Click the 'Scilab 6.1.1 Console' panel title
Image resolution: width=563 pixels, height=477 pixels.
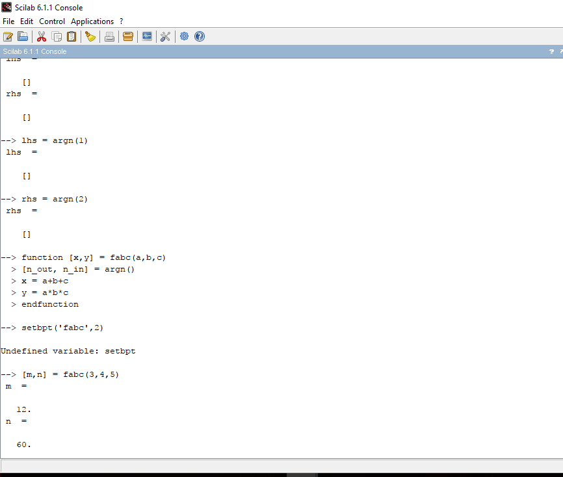click(35, 52)
